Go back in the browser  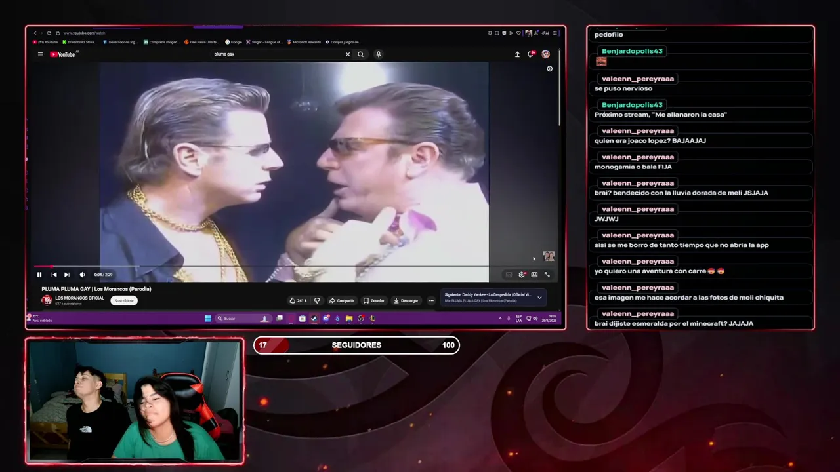coord(35,33)
